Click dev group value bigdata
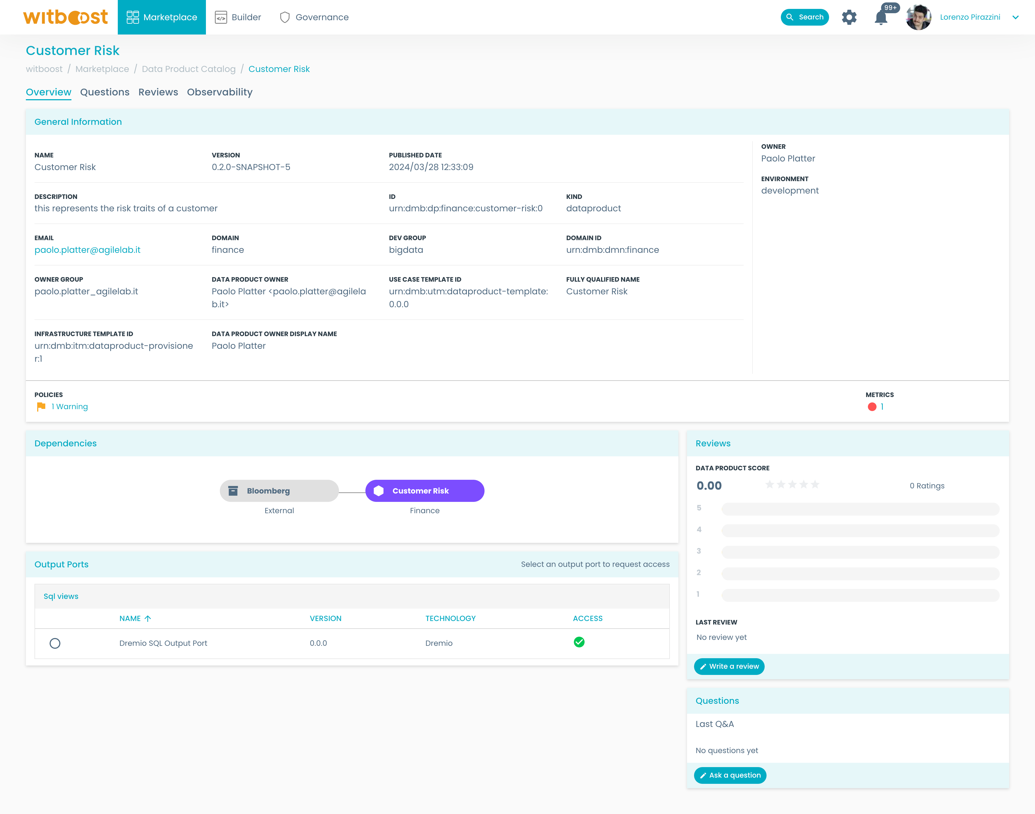The image size is (1035, 814). [406, 250]
